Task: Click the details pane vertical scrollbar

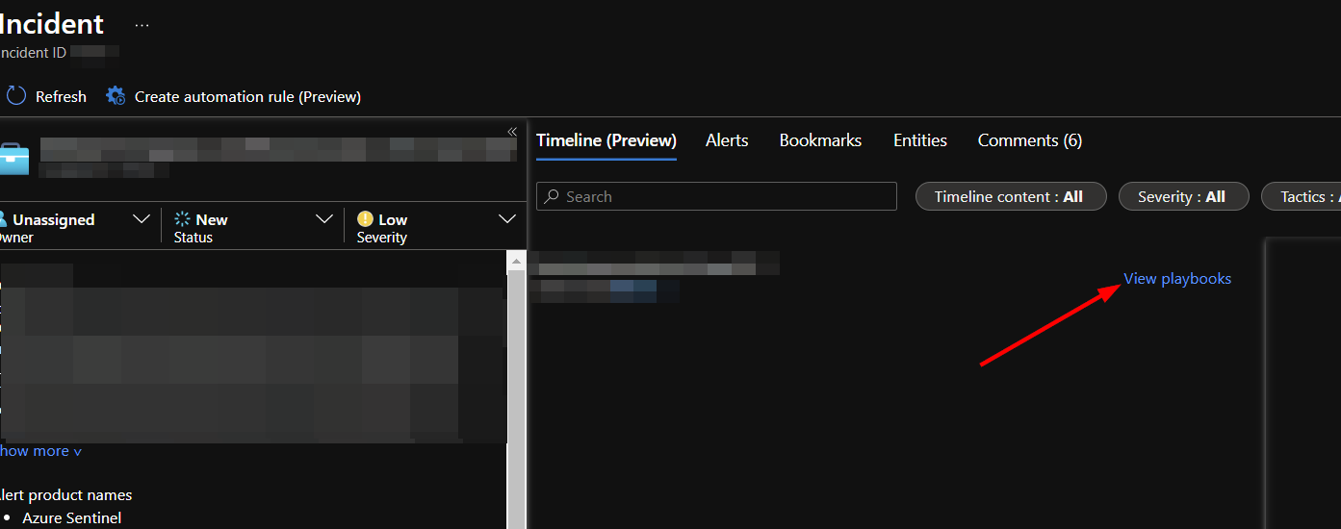Action: (517, 399)
